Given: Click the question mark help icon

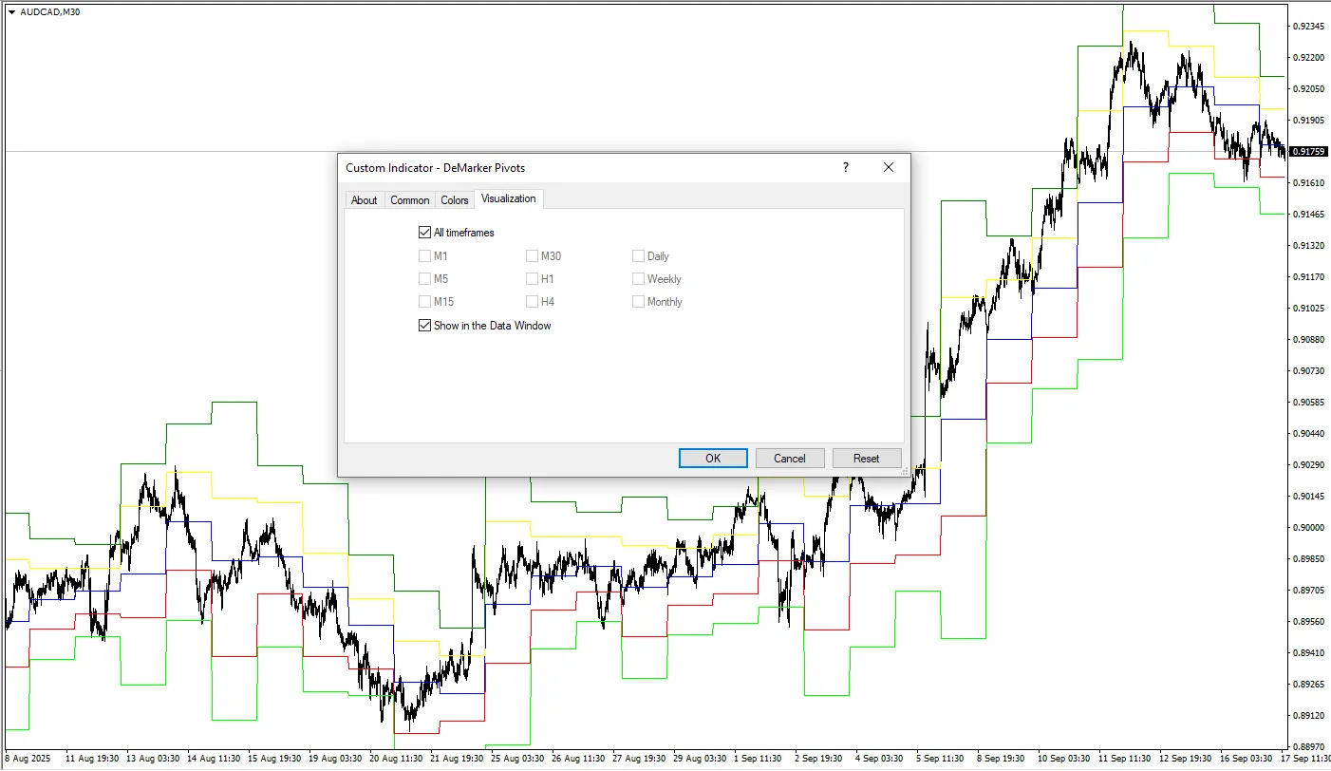Looking at the screenshot, I should point(845,168).
